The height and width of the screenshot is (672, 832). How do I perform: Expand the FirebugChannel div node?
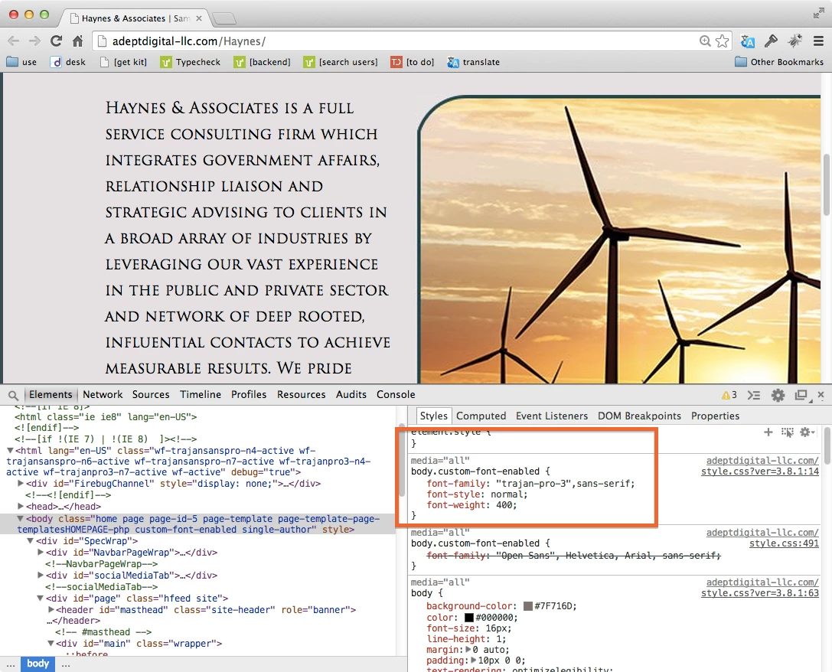pyautogui.click(x=21, y=483)
